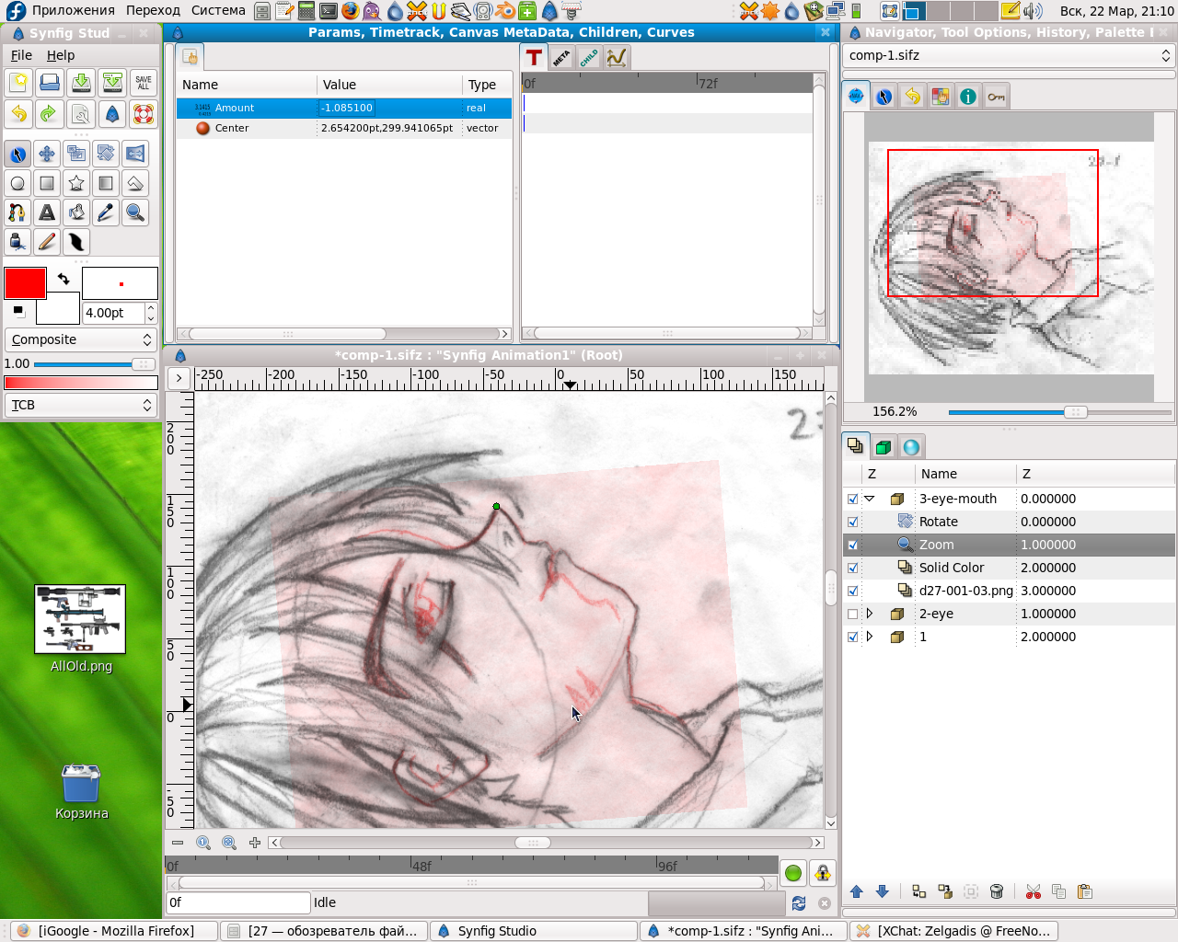The width and height of the screenshot is (1178, 942).
Task: Open the comp-1.sifz canvas selector dropdown
Action: 1010,55
